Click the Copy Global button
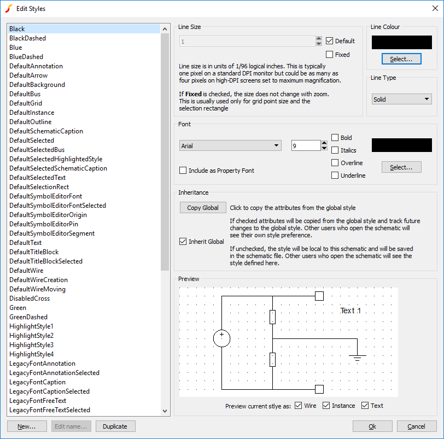 (203, 207)
